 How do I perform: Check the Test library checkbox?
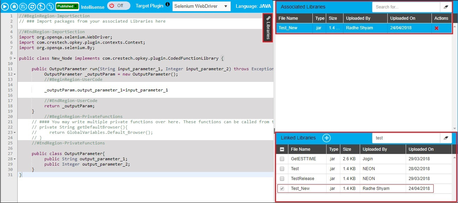pyautogui.click(x=282, y=169)
